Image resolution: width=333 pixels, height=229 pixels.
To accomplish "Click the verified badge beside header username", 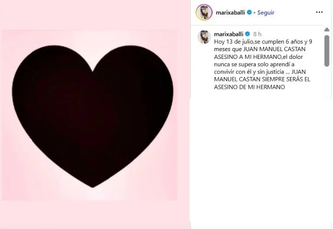I will [x=249, y=13].
